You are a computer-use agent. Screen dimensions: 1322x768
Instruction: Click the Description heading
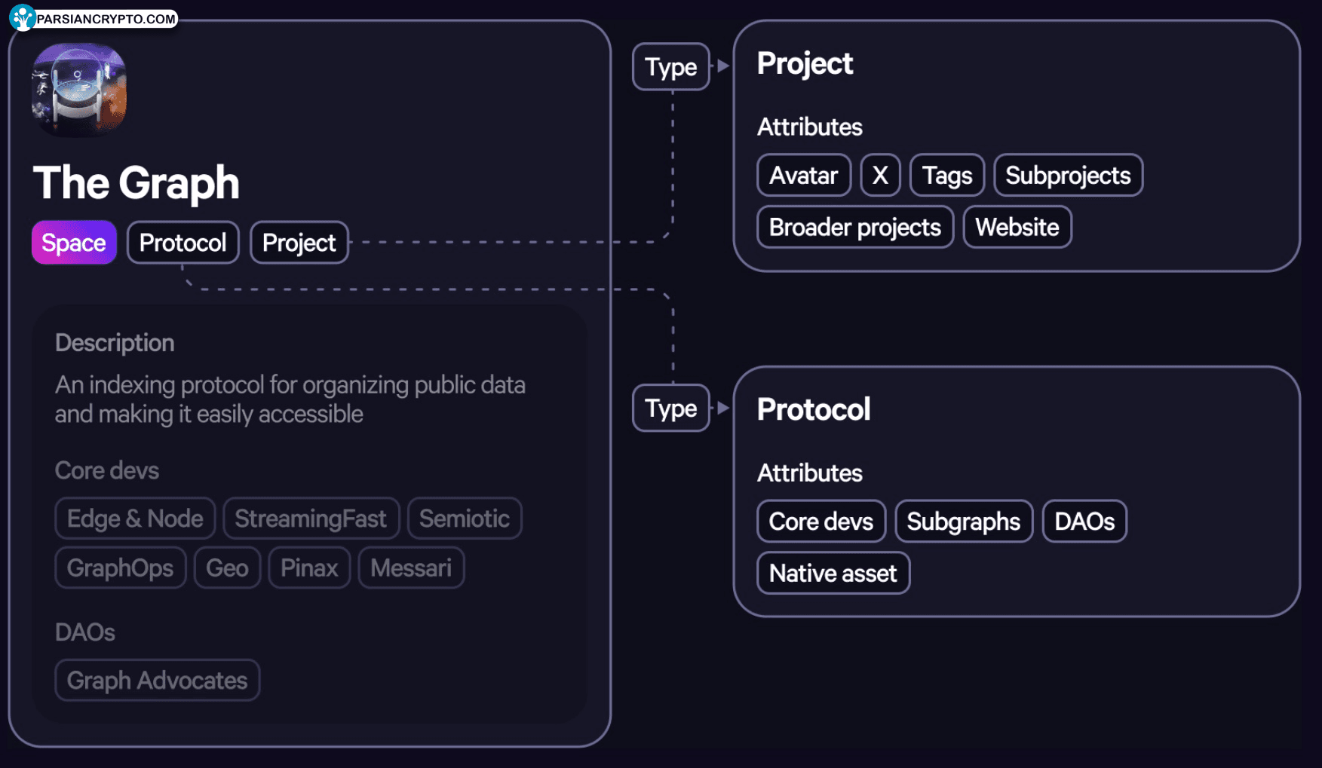[x=115, y=343]
